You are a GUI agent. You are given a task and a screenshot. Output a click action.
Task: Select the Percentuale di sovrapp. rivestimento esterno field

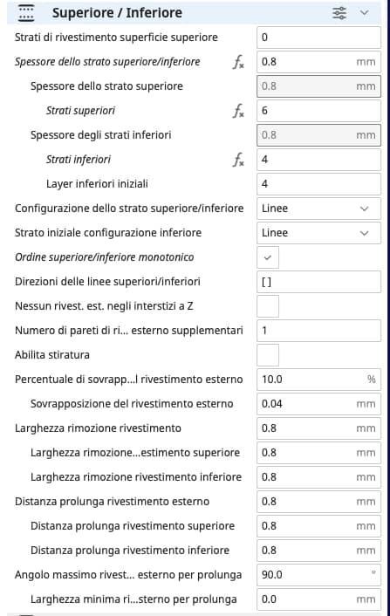318,379
